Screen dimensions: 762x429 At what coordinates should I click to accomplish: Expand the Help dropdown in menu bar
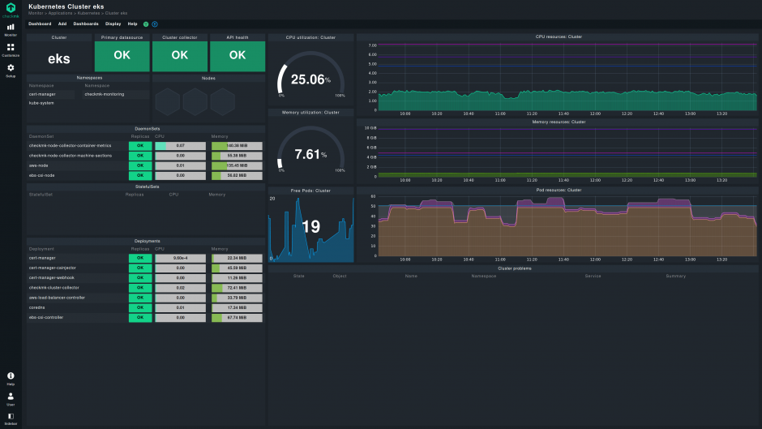point(132,24)
